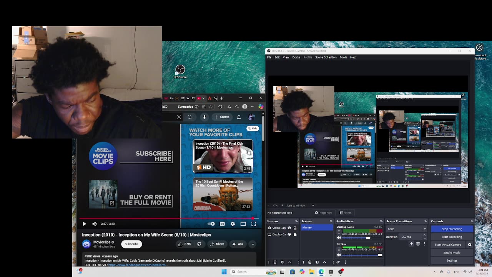
Task: Click YouTube voice search microphone
Action: click(204, 117)
